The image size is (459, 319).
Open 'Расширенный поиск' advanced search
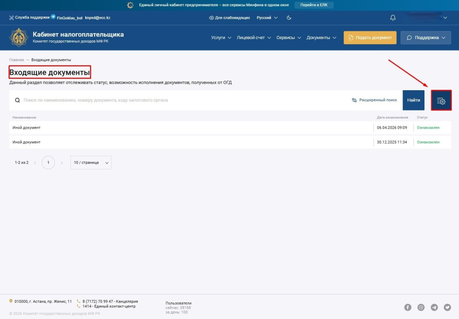pos(374,100)
